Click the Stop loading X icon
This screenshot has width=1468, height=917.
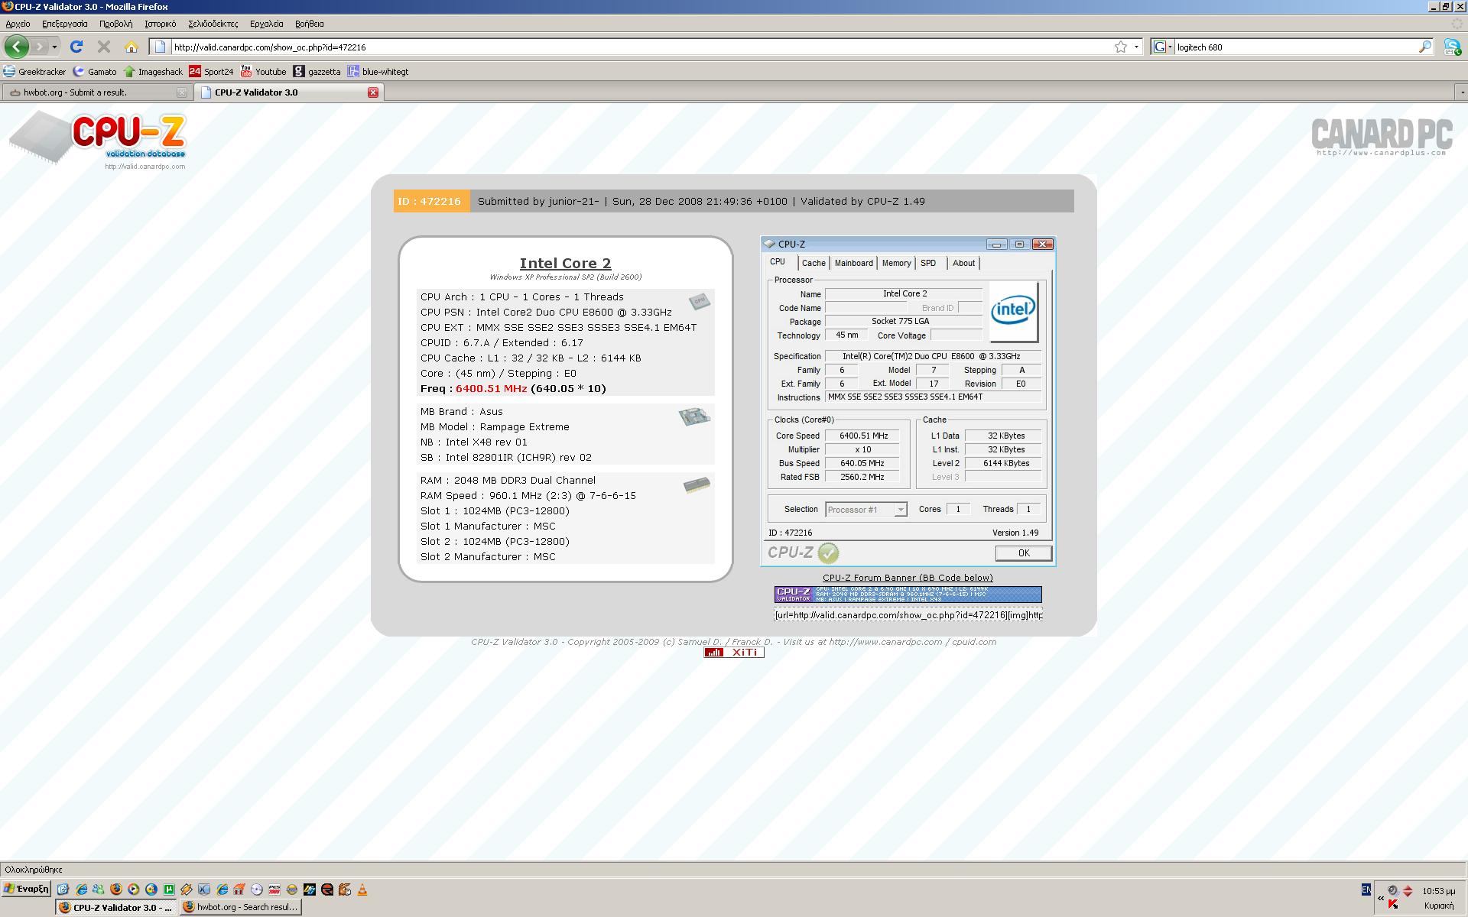point(104,47)
